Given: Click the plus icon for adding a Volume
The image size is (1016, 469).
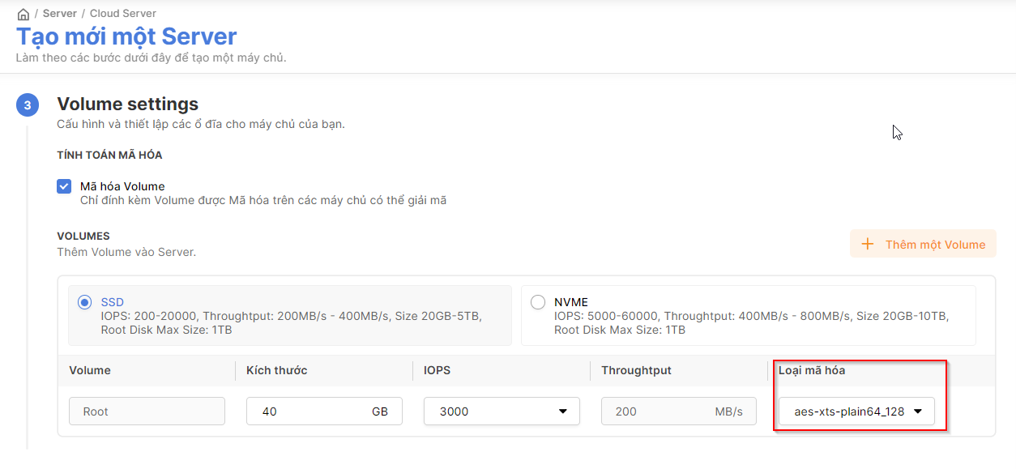Looking at the screenshot, I should [x=868, y=244].
